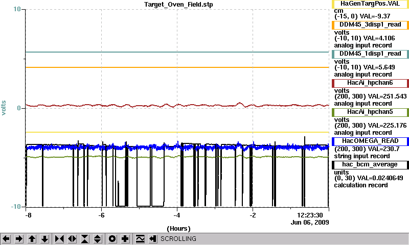
Task: Click the VAL=230.7 reading
Action: tap(383, 149)
